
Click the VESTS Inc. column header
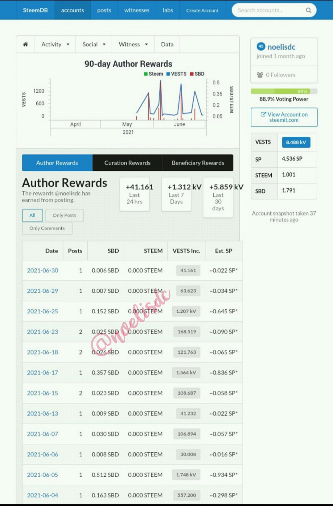(186, 251)
